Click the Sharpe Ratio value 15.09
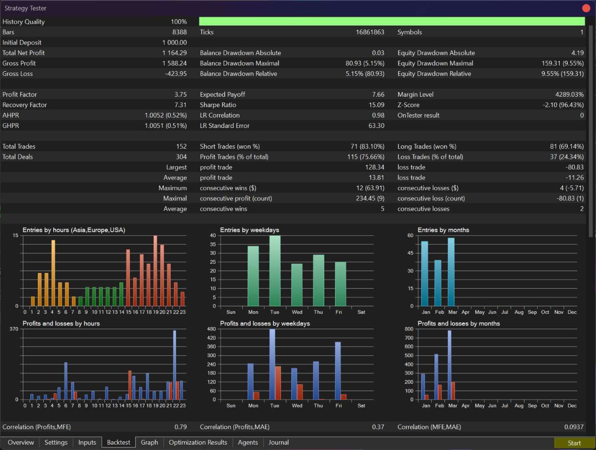The height and width of the screenshot is (450, 596). (376, 105)
